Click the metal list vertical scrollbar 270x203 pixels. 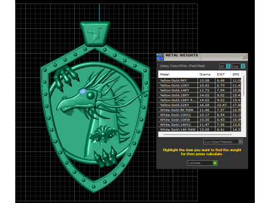[244, 86]
